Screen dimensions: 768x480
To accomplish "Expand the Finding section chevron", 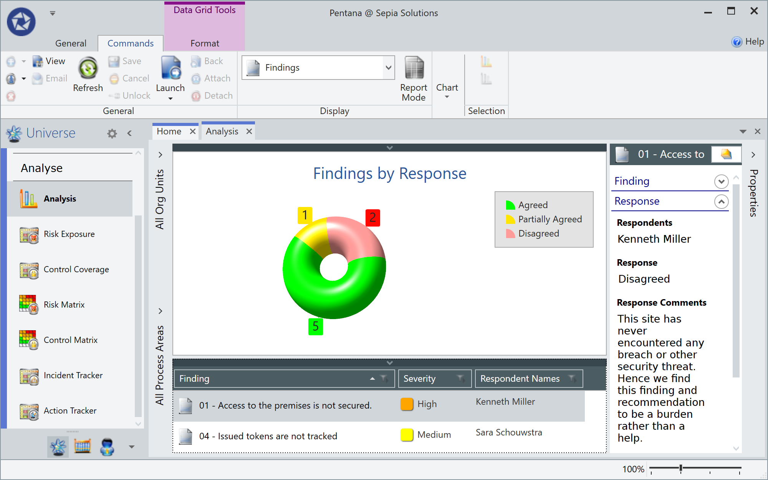I will tap(722, 181).
